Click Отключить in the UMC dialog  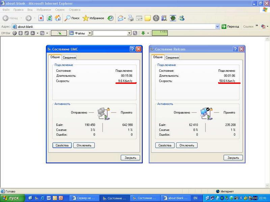[84, 145]
